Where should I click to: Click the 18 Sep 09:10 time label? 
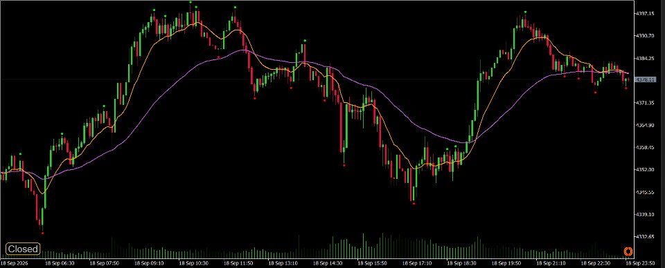click(149, 263)
